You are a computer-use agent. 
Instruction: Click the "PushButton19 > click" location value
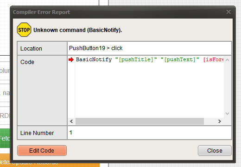pyautogui.click(x=95, y=48)
